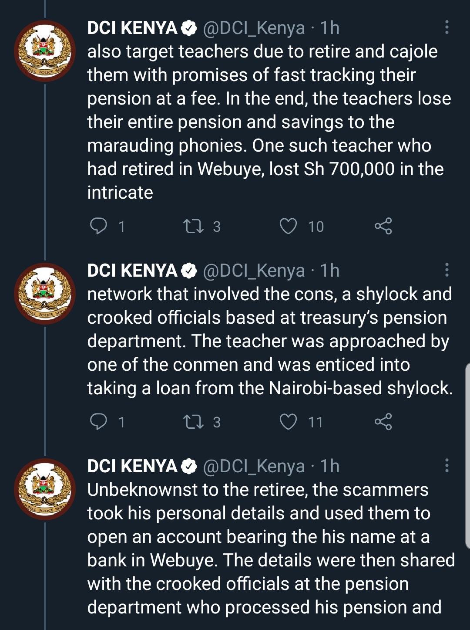Open @DCI_Kenya handle on second tweet
The width and height of the screenshot is (470, 630).
click(254, 271)
